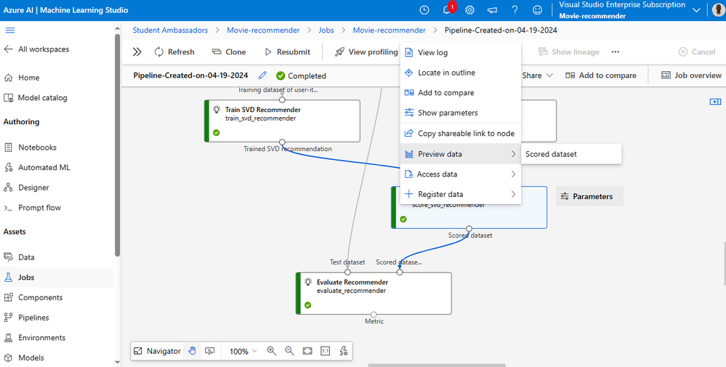The height and width of the screenshot is (367, 726).
Task: Open the Share dropdown
Action: pyautogui.click(x=537, y=75)
